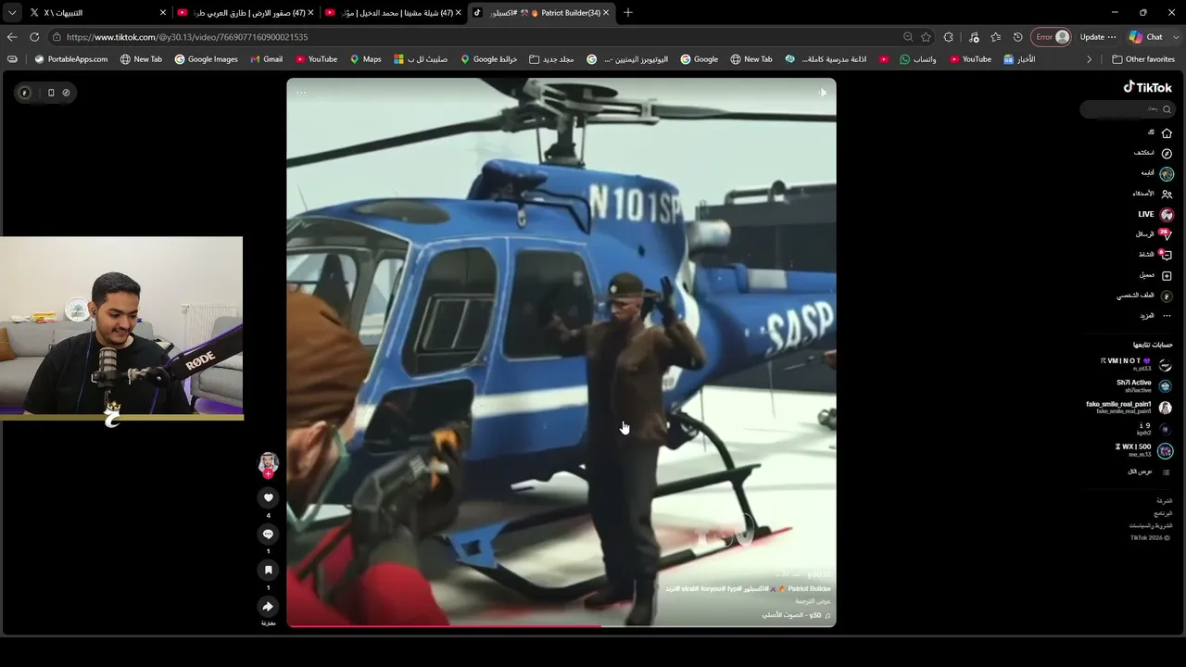The image size is (1186, 667).
Task: Open the tab list dropdown arrow
Action: [x=12, y=13]
